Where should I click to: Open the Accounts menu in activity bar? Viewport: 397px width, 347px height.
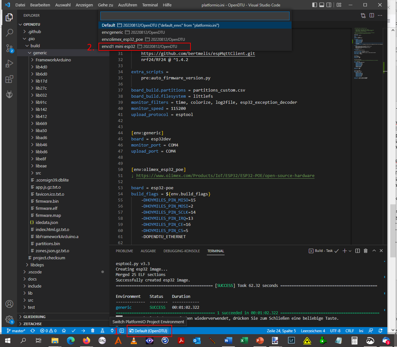pyautogui.click(x=9, y=304)
